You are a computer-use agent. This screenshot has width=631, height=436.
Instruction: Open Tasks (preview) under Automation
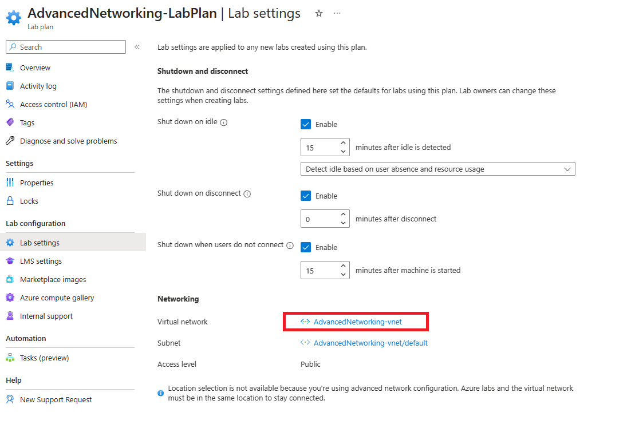(45, 357)
